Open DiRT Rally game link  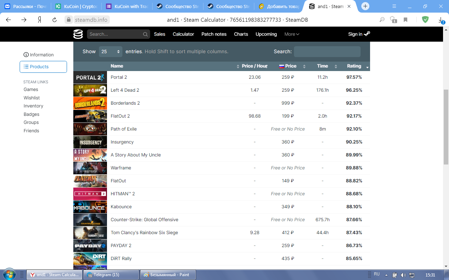pos(121,259)
